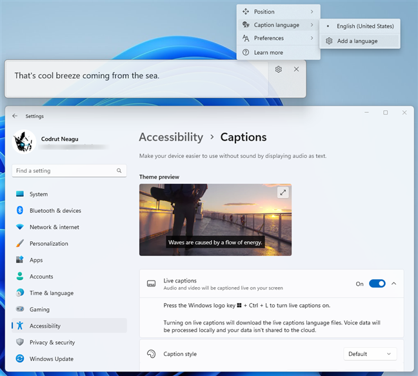The height and width of the screenshot is (376, 418).
Task: Open Time & language settings
Action: 69,293
